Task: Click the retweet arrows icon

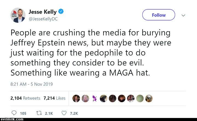Action: pos(38,113)
